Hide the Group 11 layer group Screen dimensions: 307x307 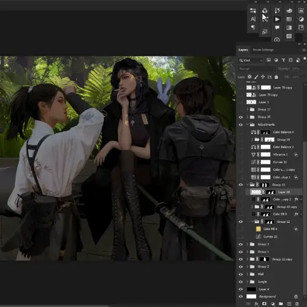tap(241, 185)
